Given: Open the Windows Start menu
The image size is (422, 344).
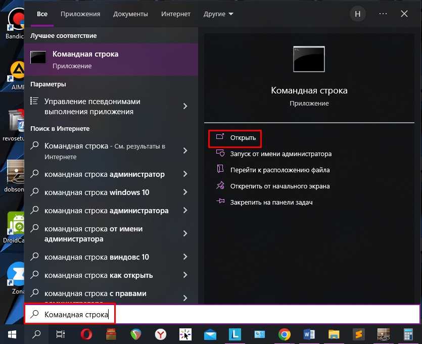Looking at the screenshot, I should tap(12, 334).
